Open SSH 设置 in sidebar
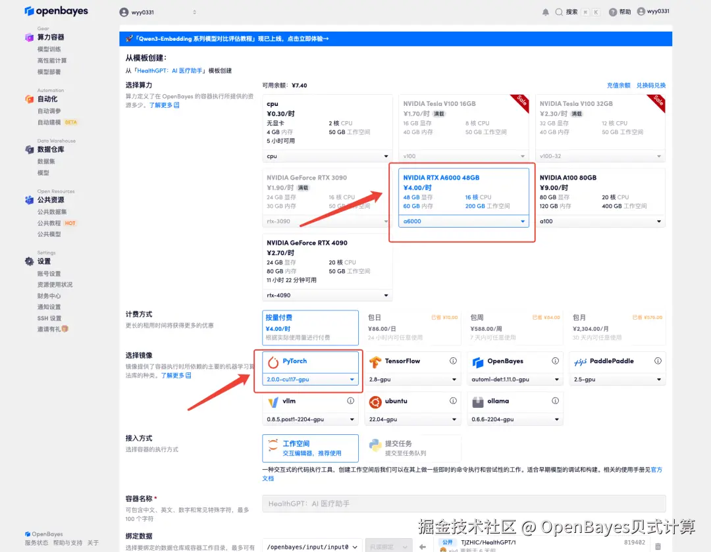711x552 pixels. point(49,318)
